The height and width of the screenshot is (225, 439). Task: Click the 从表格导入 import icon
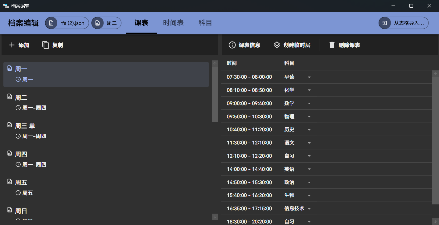pyautogui.click(x=385, y=23)
